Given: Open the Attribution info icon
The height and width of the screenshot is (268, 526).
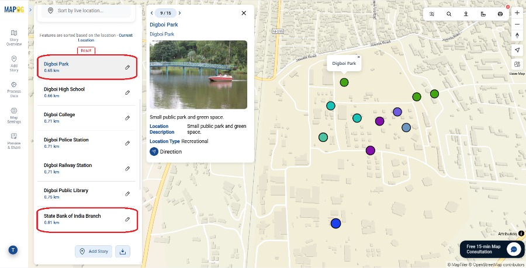Looking at the screenshot, I should point(521,234).
